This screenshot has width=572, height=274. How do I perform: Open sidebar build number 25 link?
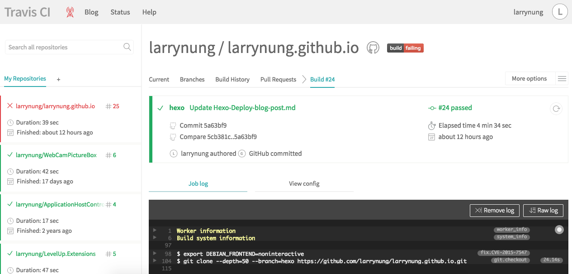[x=112, y=106]
